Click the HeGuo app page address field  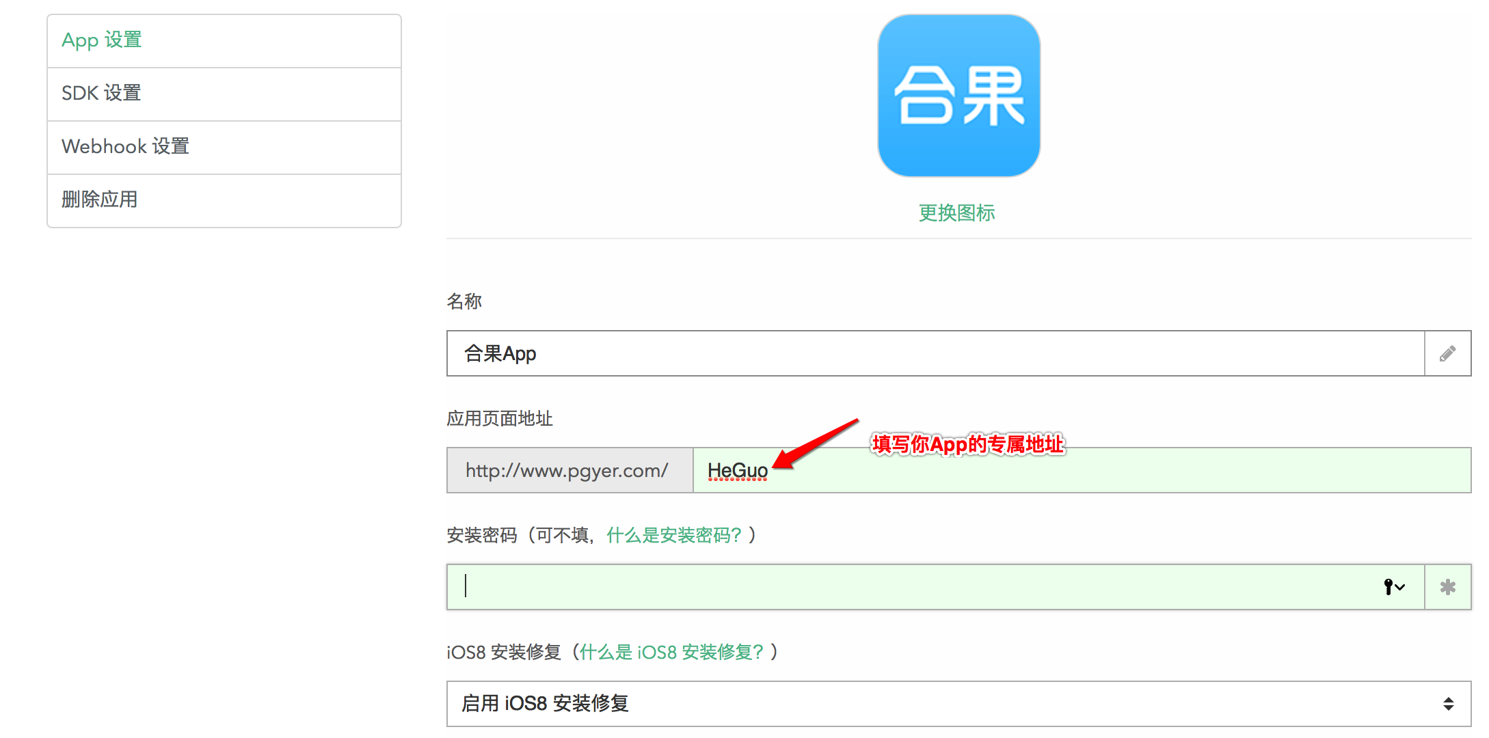[x=1082, y=470]
